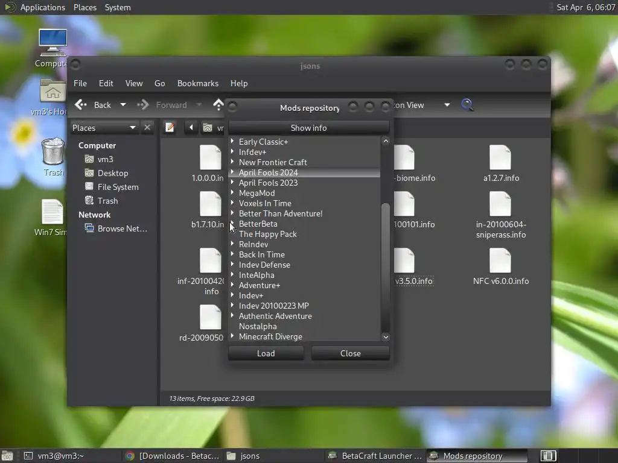Open Places menu in top panel

pyautogui.click(x=84, y=7)
